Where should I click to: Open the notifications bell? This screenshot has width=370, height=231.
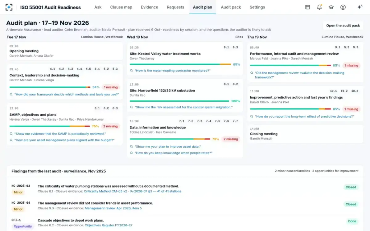click(x=319, y=7)
